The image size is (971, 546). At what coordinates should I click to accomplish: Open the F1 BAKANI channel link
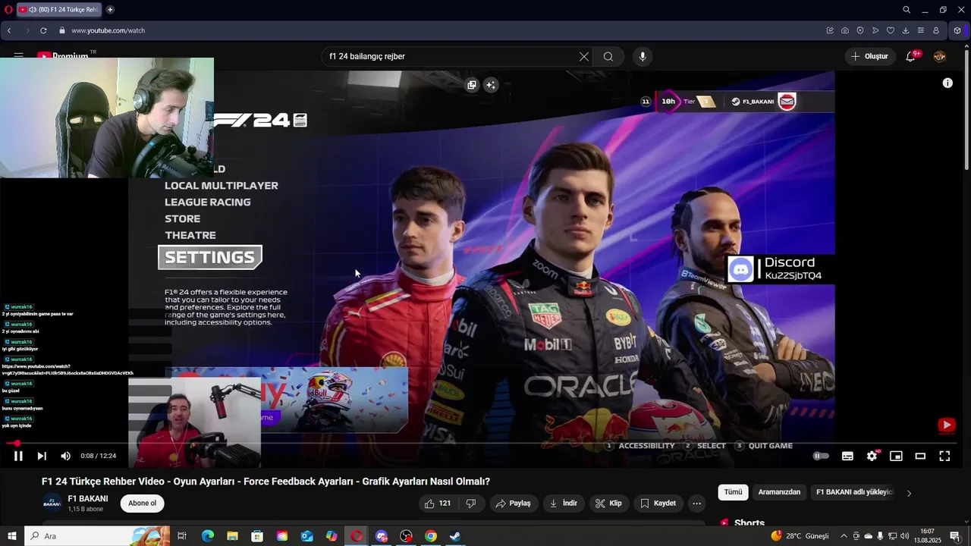88,499
